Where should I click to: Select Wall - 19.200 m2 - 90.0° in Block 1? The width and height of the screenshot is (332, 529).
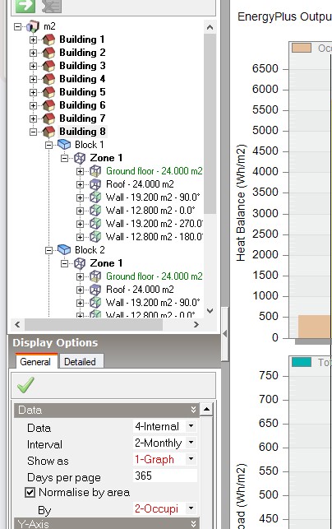pos(153,197)
